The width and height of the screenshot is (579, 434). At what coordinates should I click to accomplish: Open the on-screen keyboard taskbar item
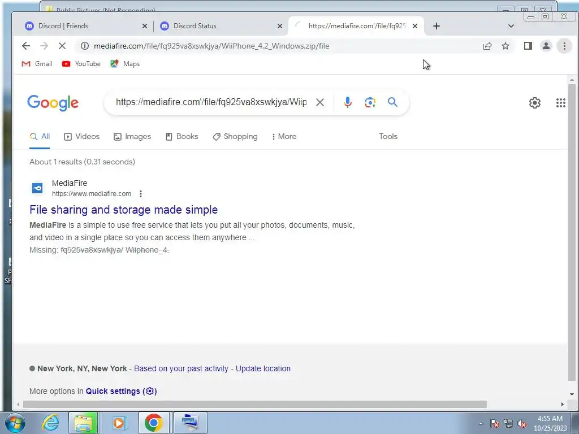click(190, 423)
